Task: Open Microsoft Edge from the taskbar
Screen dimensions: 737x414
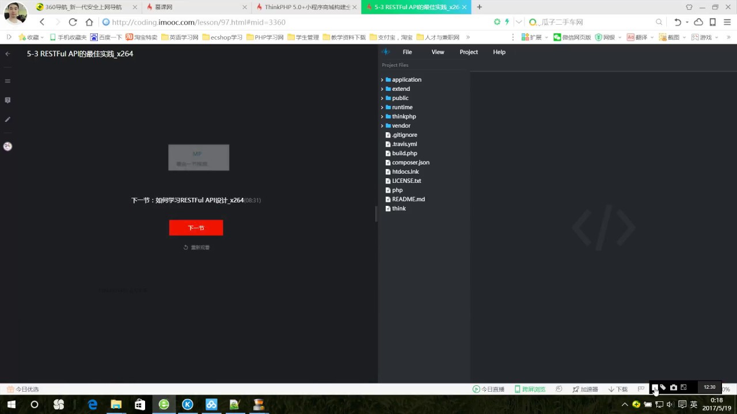Action: click(92, 404)
